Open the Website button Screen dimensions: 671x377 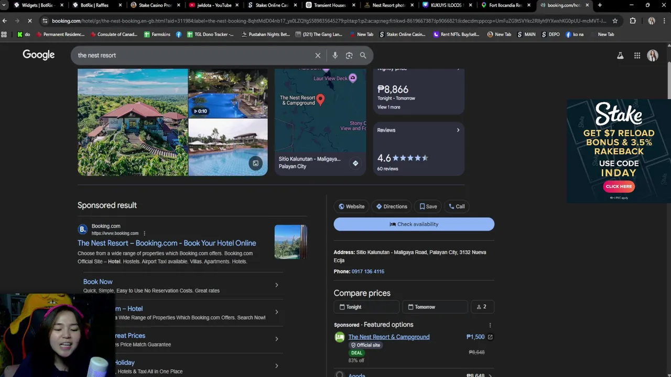pyautogui.click(x=351, y=206)
